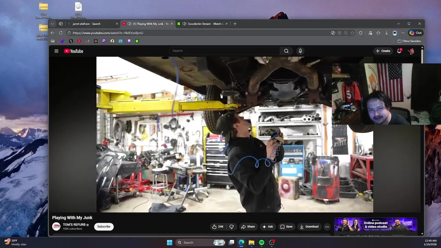441x248 pixels.
Task: Dislike the video with the thumbs-down icon
Action: tap(232, 227)
